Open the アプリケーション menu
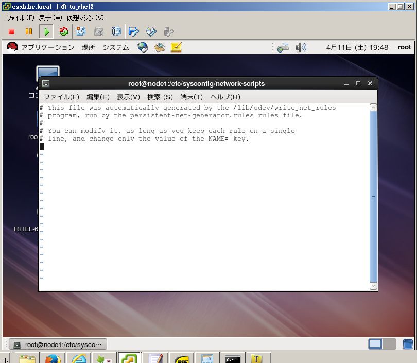This screenshot has height=363, width=417. click(48, 47)
